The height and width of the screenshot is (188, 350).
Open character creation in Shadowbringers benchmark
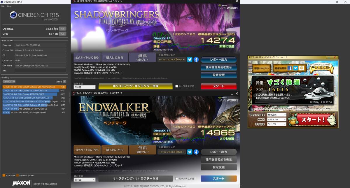click(135, 86)
